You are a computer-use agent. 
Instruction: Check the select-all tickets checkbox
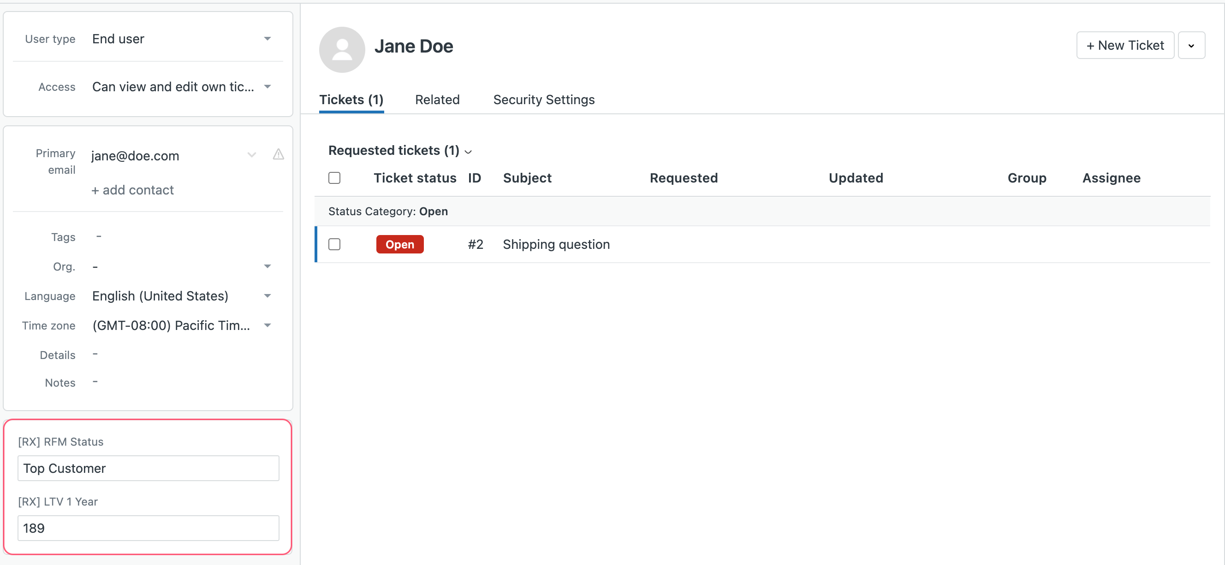tap(334, 178)
